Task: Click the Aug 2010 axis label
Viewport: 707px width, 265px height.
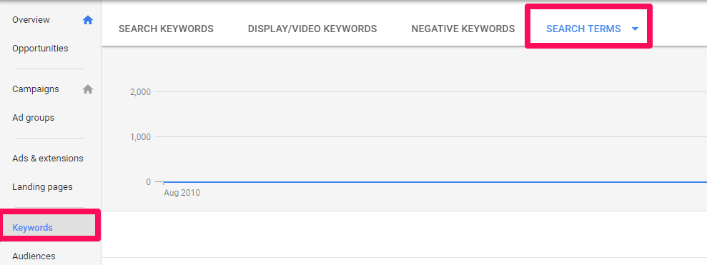Action: [x=182, y=193]
